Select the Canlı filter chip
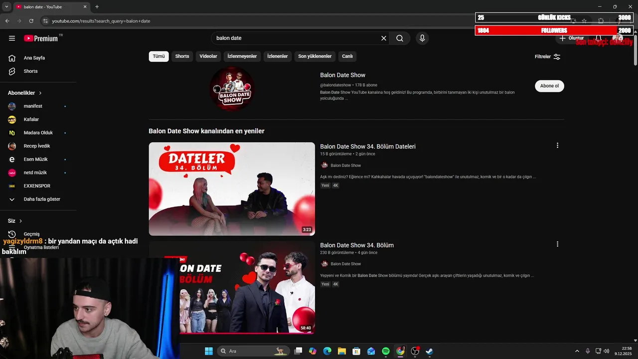Image resolution: width=638 pixels, height=359 pixels. (347, 56)
